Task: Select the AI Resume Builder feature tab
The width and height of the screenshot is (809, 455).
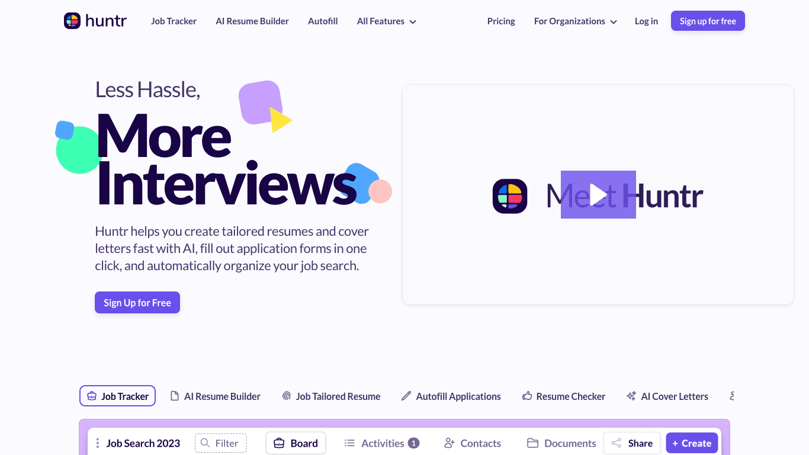Action: click(216, 396)
